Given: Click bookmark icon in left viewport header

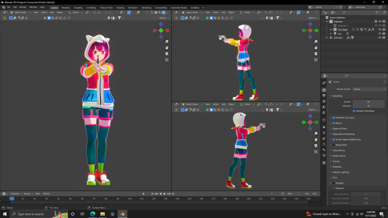Looking at the screenshot, I should (108, 18).
